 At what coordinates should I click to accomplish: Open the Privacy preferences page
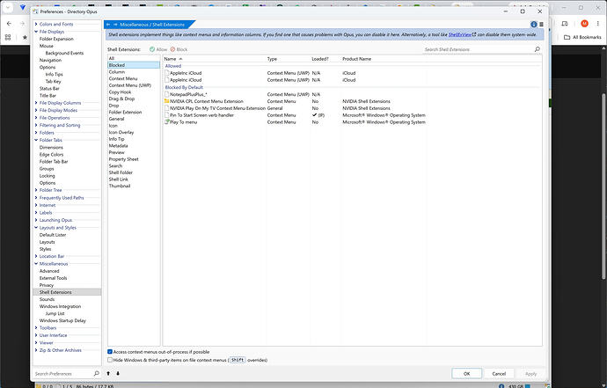point(47,285)
